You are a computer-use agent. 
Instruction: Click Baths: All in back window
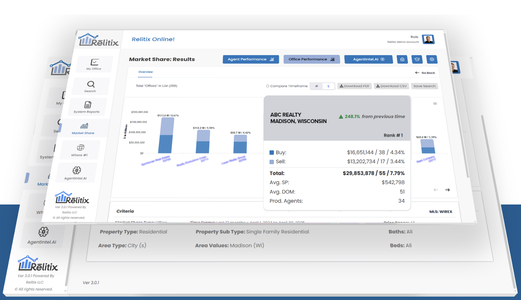tap(401, 232)
